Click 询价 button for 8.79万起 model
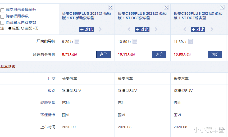Image resolution: width=228 pixels, height=137 pixels. coord(103,55)
